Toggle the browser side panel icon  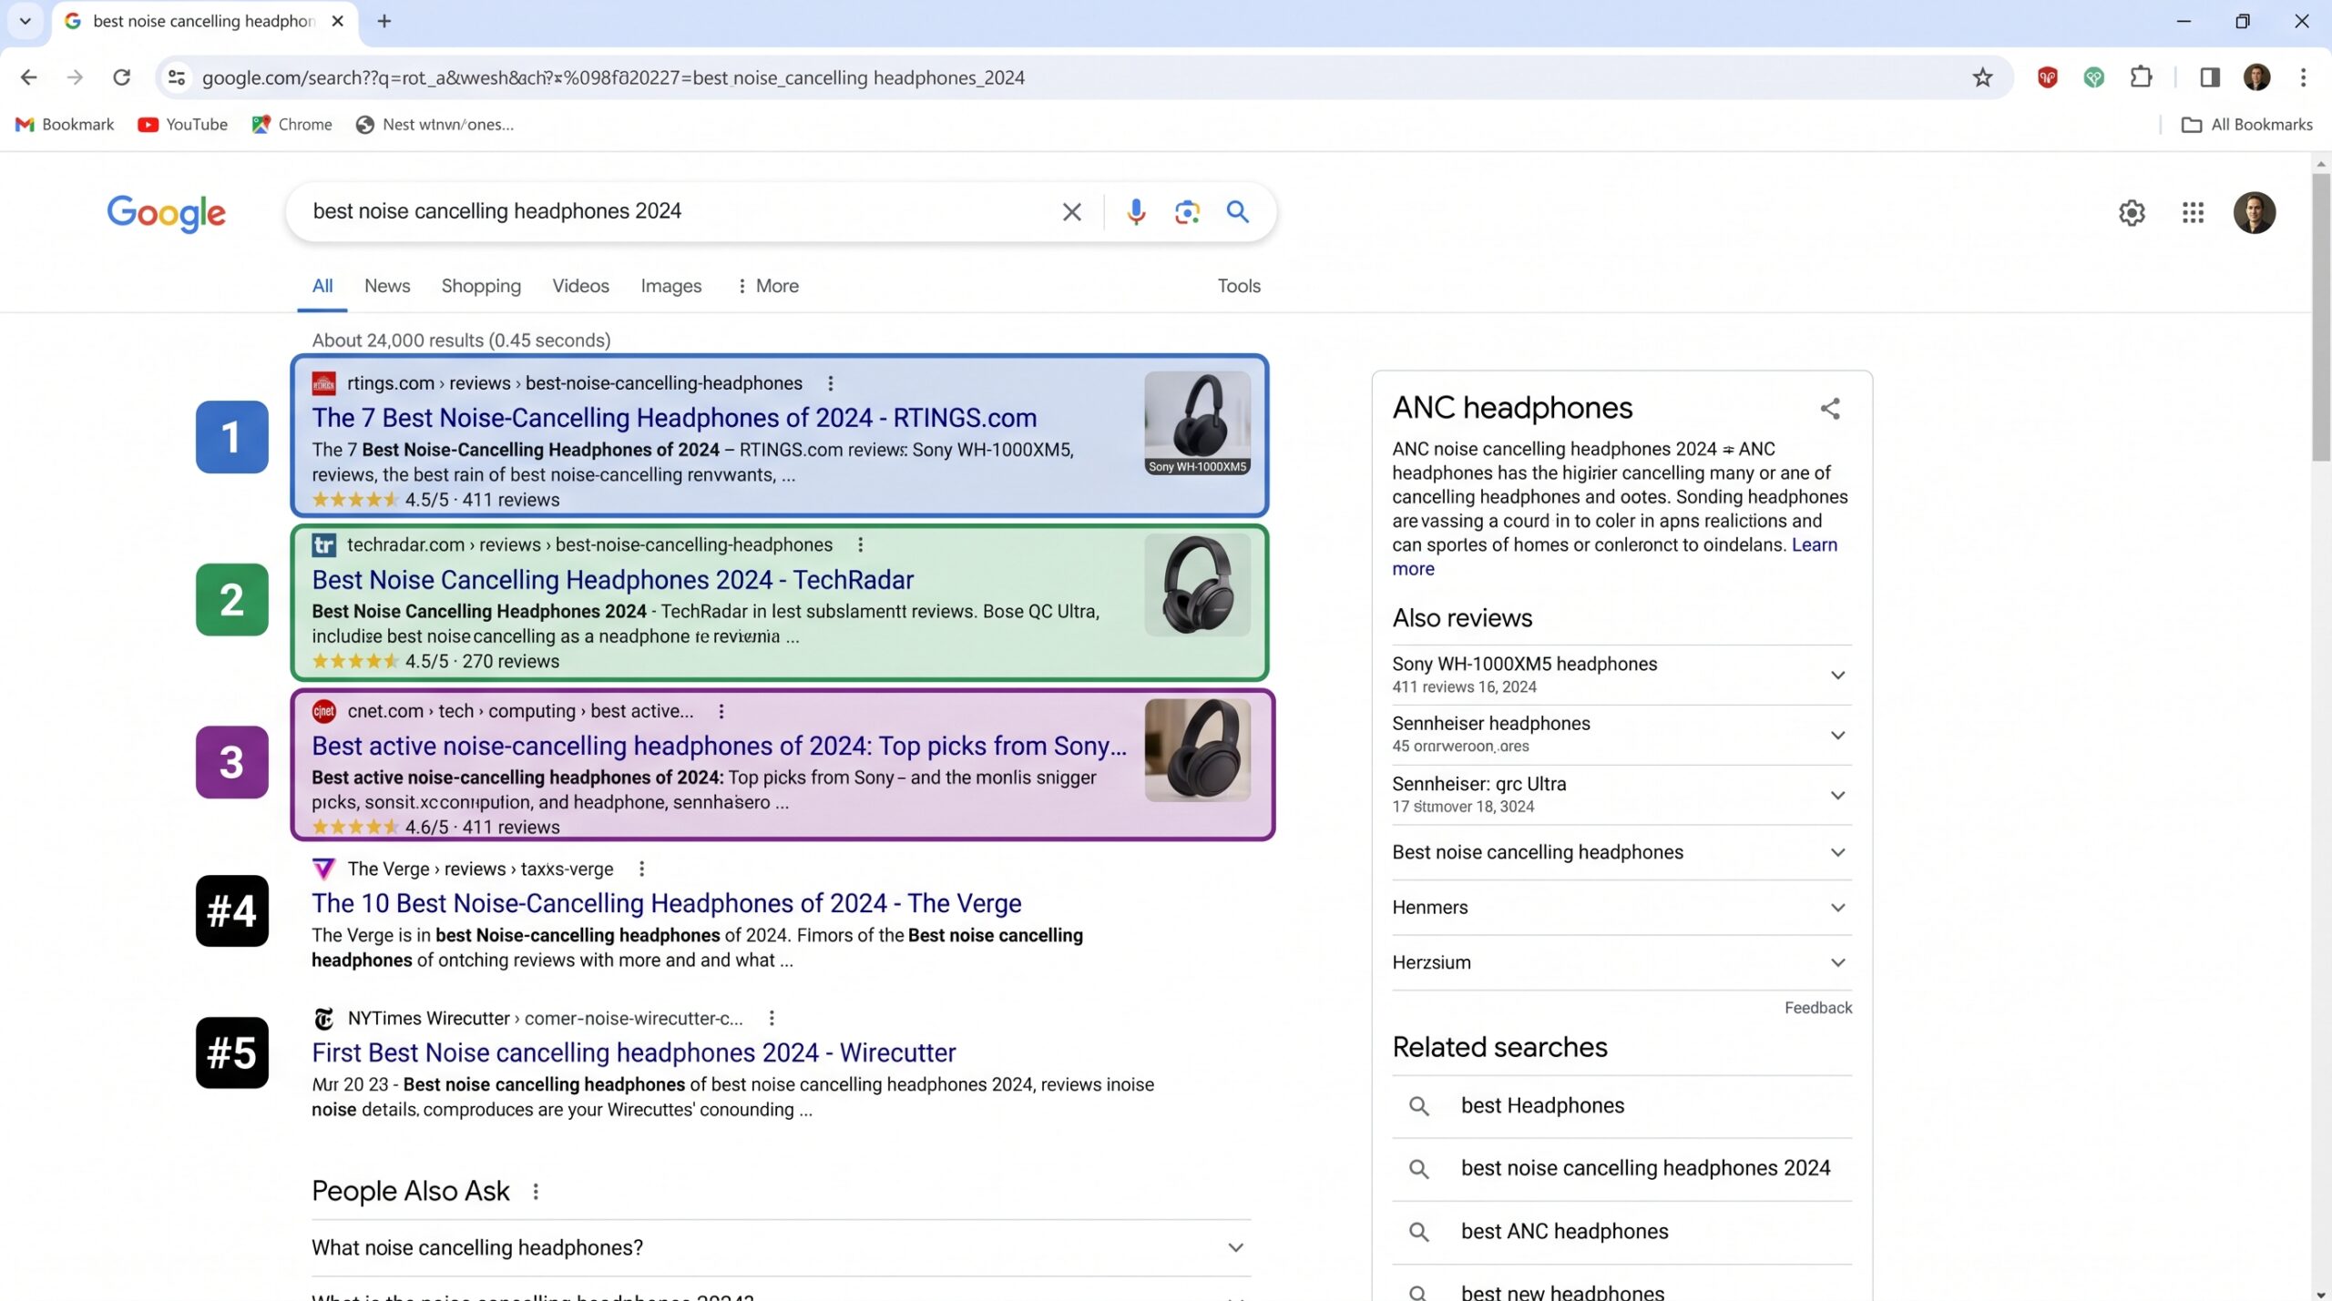click(x=2210, y=77)
